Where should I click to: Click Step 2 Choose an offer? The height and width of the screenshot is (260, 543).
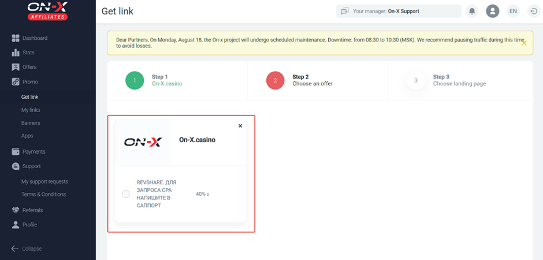tap(300, 80)
